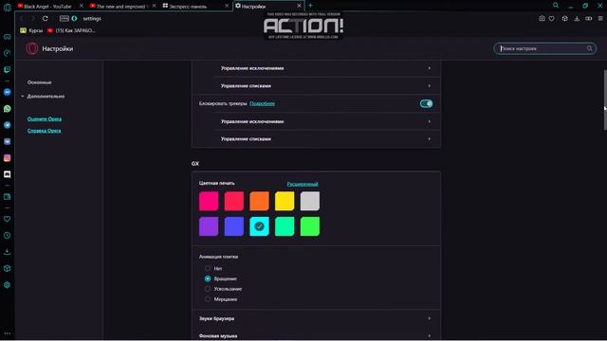Open Telegram in the sidebar
This screenshot has height=341, width=607.
[x=7, y=125]
